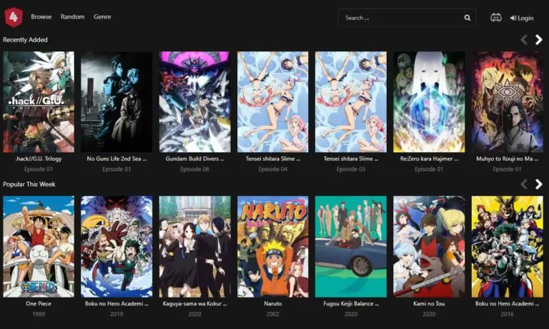Click the Recently Added heading
The image size is (549, 329).
coord(25,40)
